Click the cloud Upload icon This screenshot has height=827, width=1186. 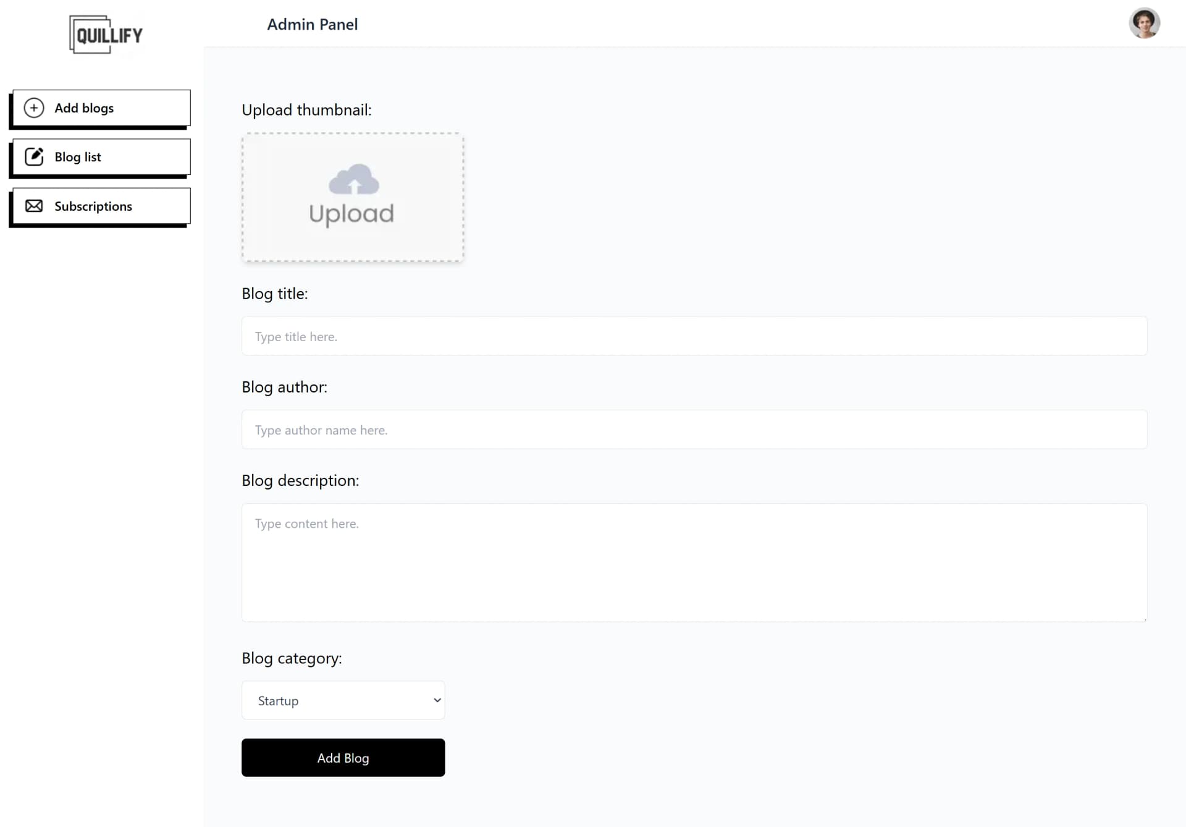point(352,180)
